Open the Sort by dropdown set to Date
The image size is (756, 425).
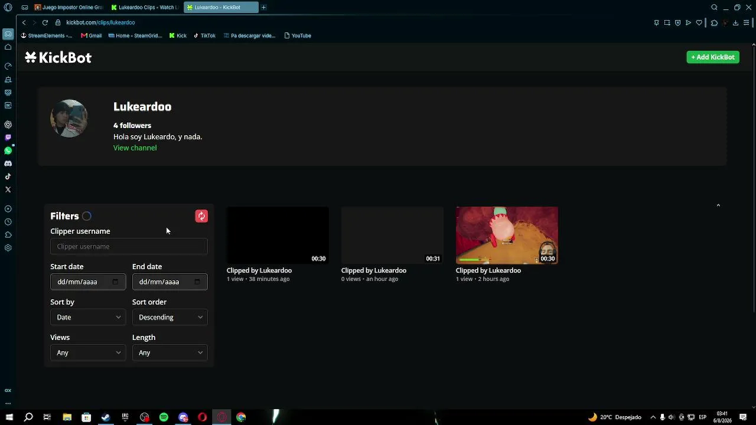coord(88,318)
